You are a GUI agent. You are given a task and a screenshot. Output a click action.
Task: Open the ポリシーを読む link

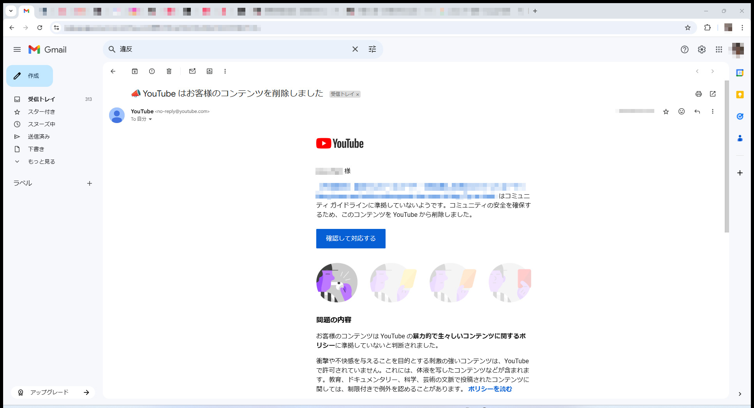490,389
